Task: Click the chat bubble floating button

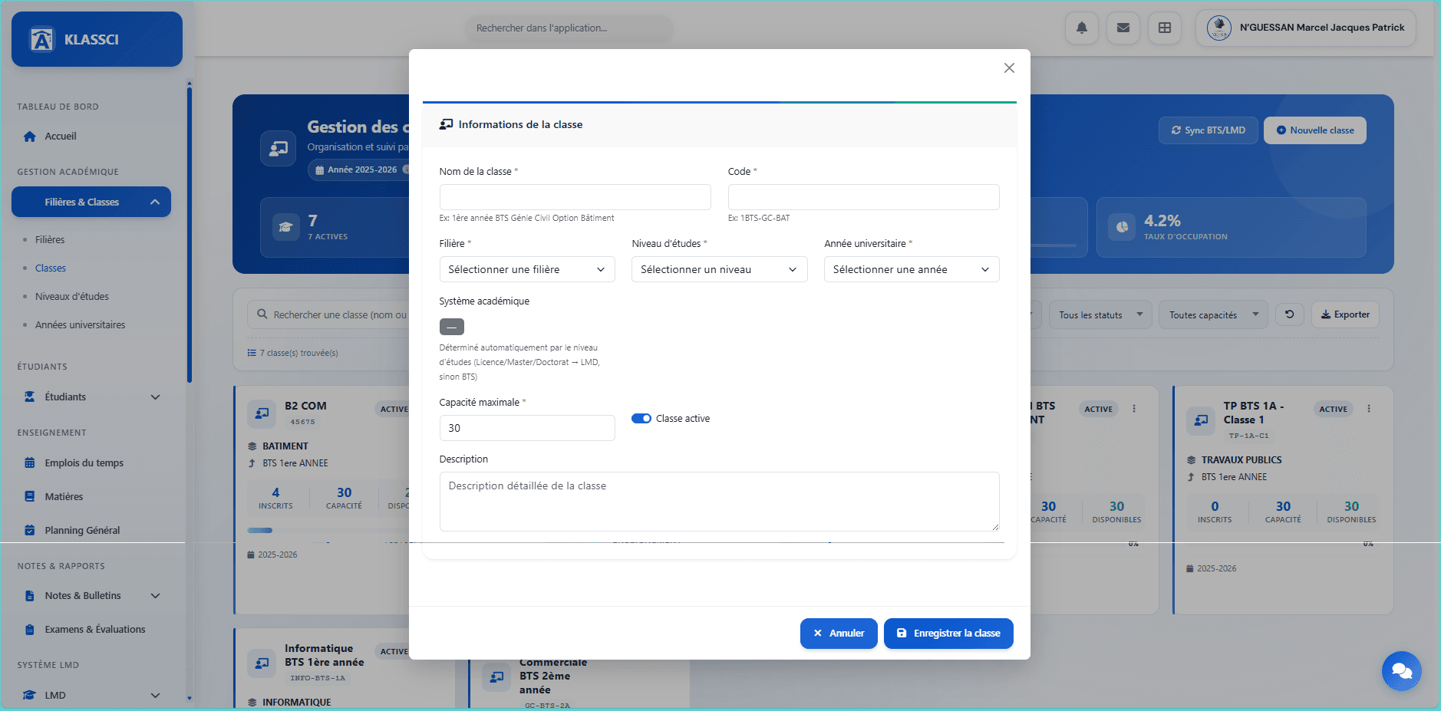Action: pos(1401,670)
